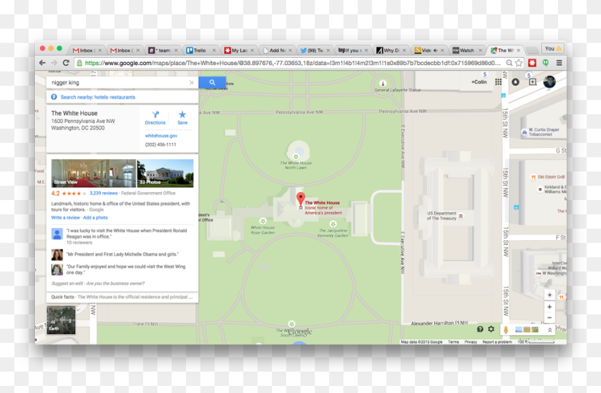Go back in Chrome
The width and height of the screenshot is (601, 393).
click(42, 63)
